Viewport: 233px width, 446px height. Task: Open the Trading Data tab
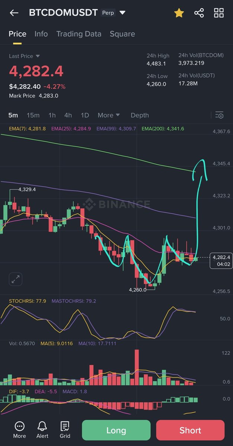coord(79,34)
